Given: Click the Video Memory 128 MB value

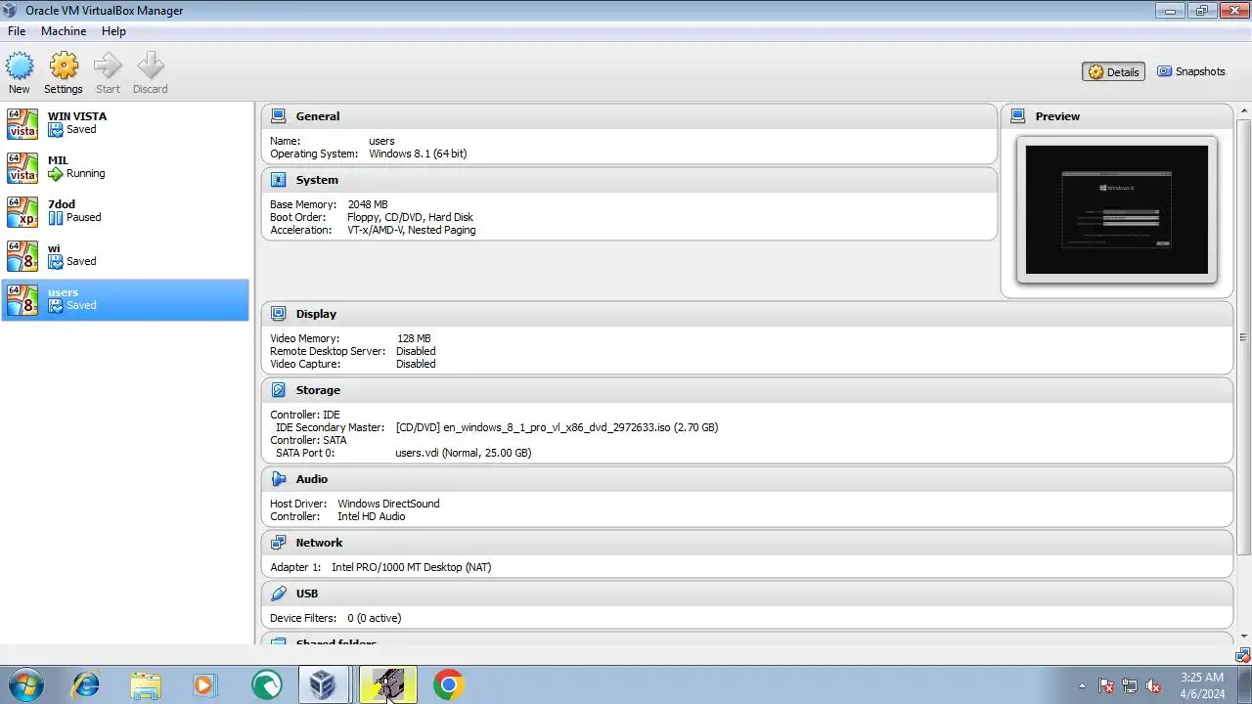Looking at the screenshot, I should pos(414,338).
